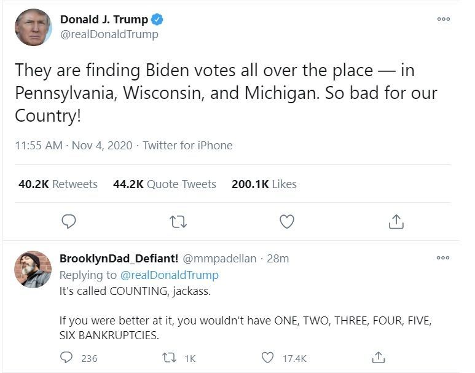The height and width of the screenshot is (373, 475).
Task: Click the Twitter for iPhone source link
Action: [187, 146]
